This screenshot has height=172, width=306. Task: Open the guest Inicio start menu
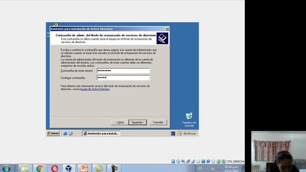[53, 133]
